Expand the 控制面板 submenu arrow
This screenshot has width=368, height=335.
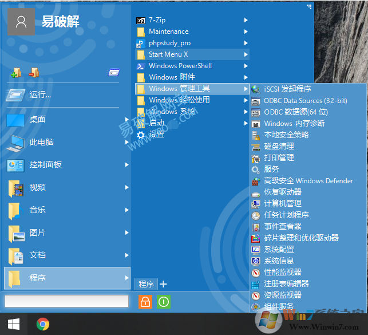click(126, 165)
